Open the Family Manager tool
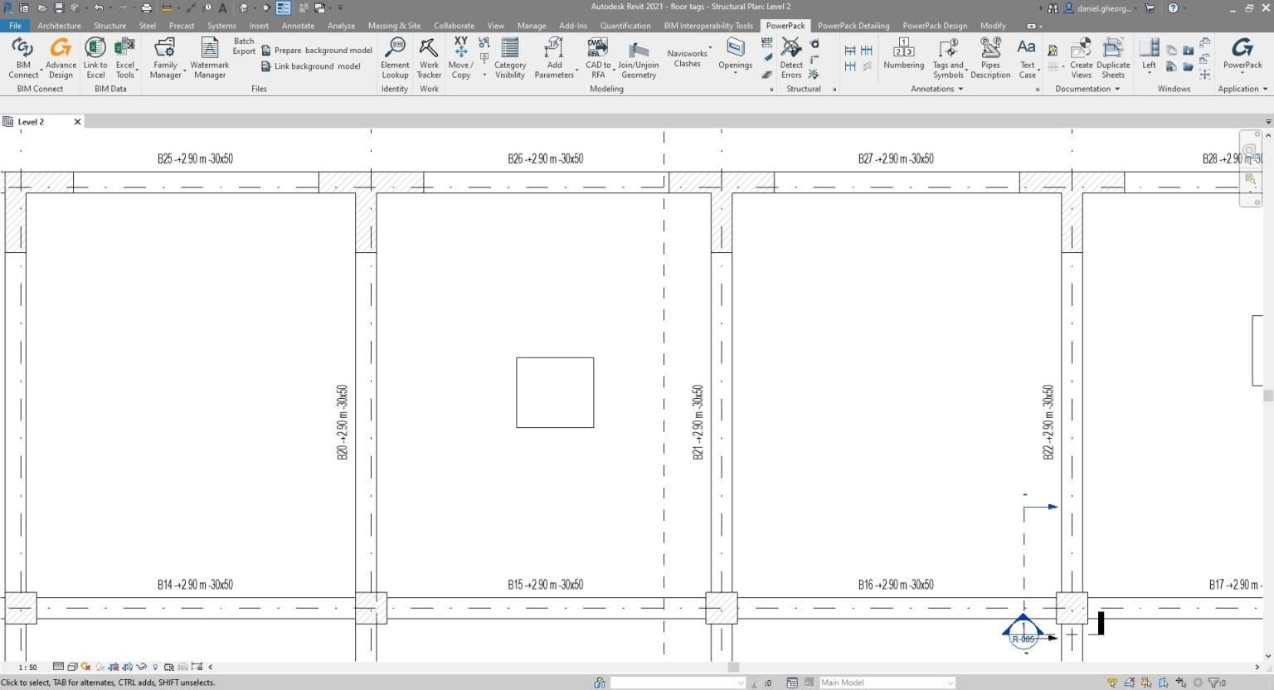1274x690 pixels. tap(164, 58)
